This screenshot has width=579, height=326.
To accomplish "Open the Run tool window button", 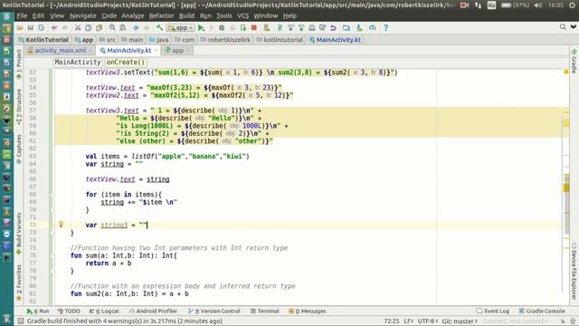I will pos(38,312).
